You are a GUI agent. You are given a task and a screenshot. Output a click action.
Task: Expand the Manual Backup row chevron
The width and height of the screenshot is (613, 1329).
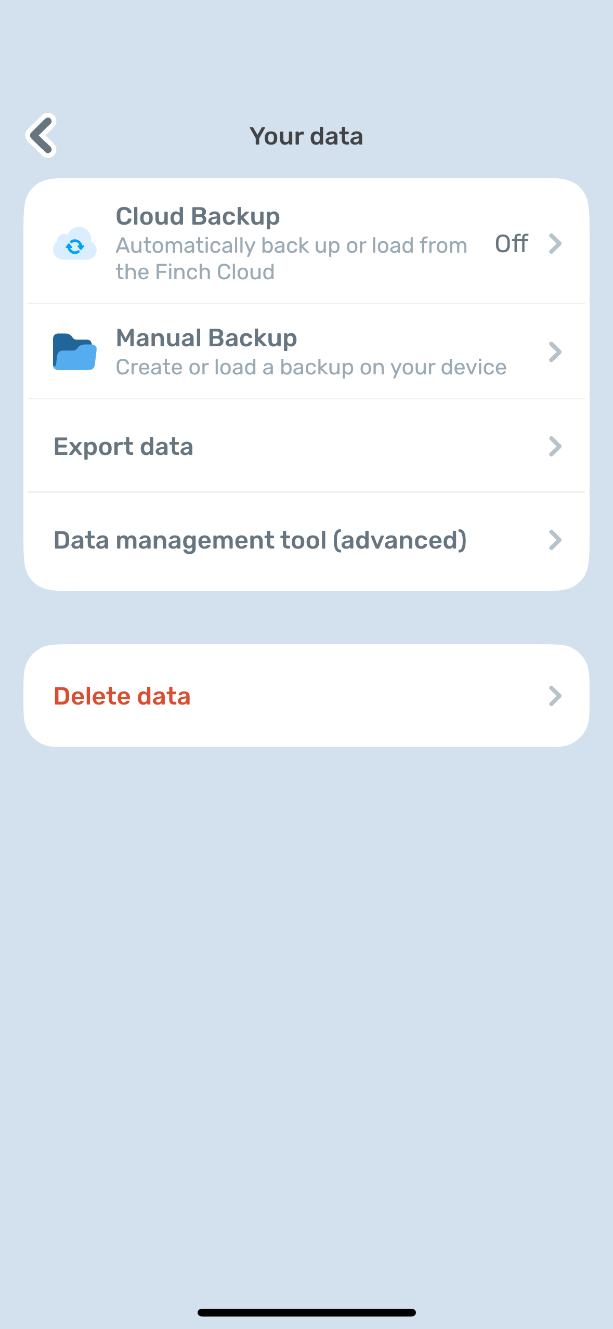tap(555, 352)
